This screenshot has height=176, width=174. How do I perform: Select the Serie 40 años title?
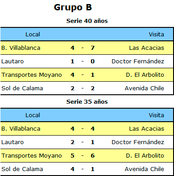coord(87,21)
